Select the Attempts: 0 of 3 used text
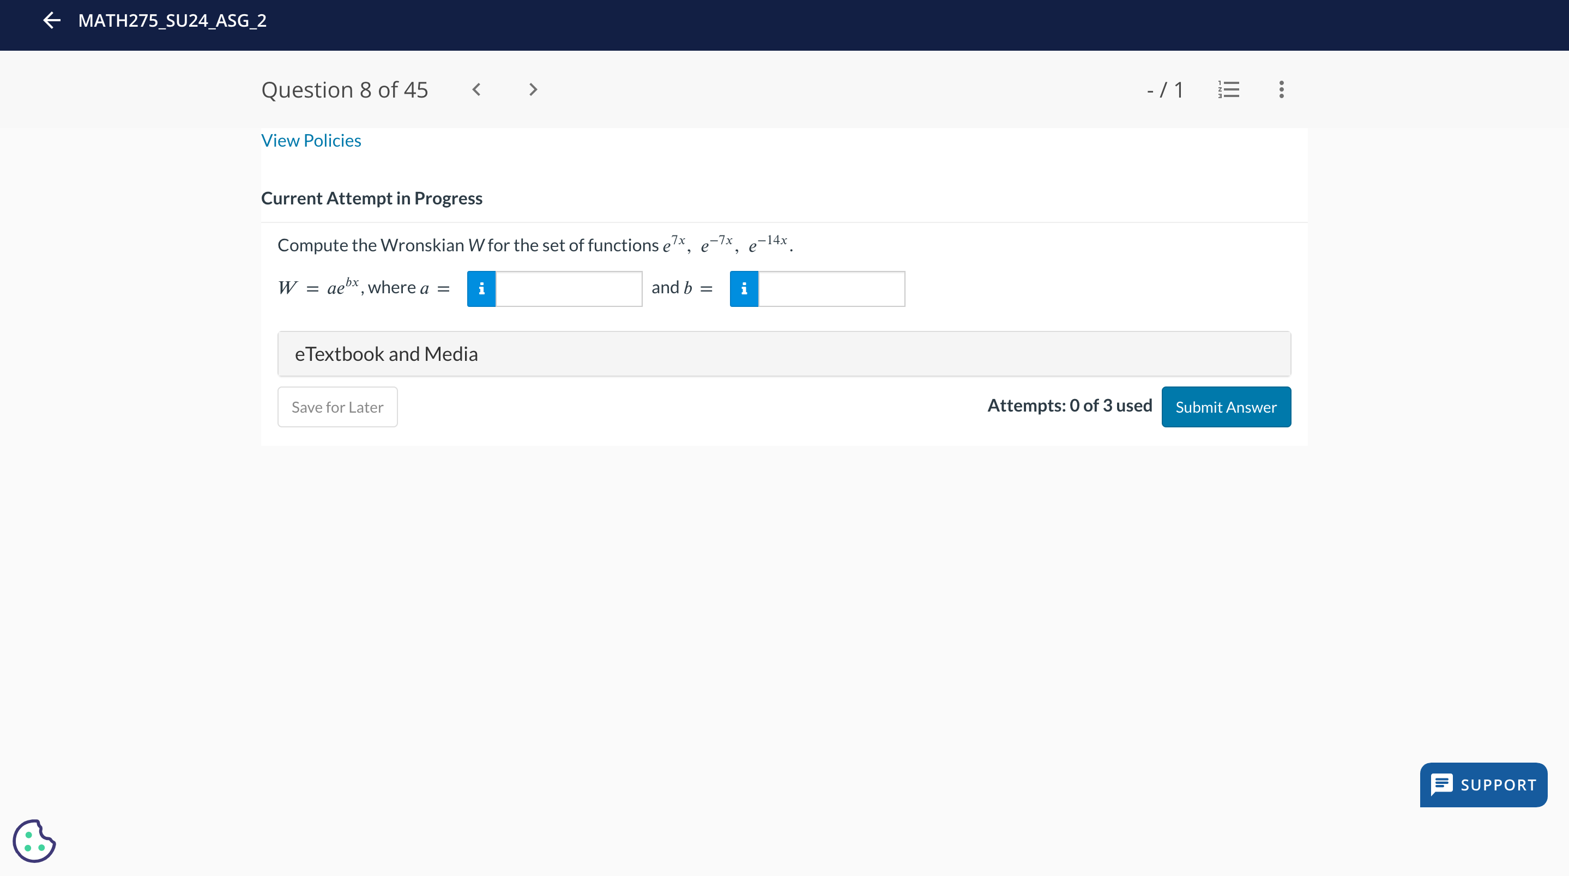The width and height of the screenshot is (1569, 876). coord(1069,405)
